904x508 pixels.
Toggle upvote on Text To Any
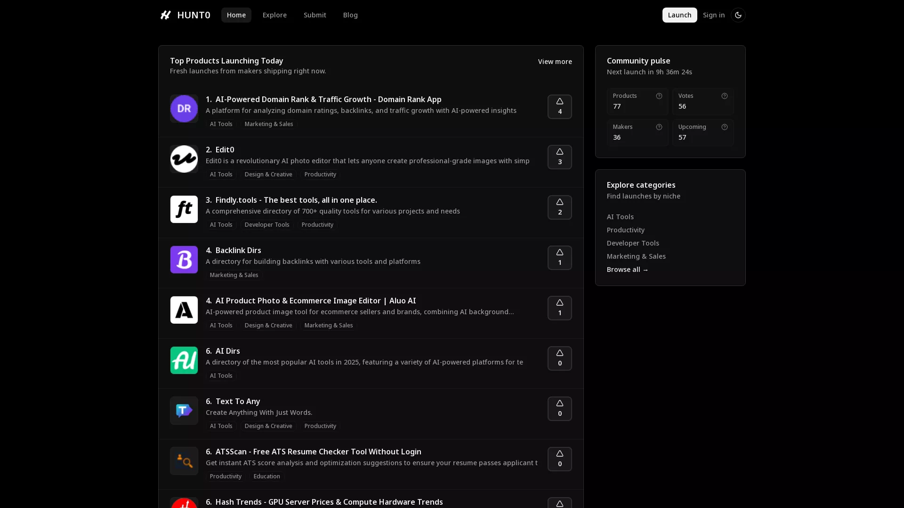tap(559, 409)
